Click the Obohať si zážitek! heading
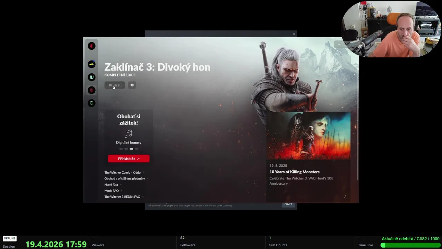This screenshot has width=442, height=249. (x=128, y=119)
